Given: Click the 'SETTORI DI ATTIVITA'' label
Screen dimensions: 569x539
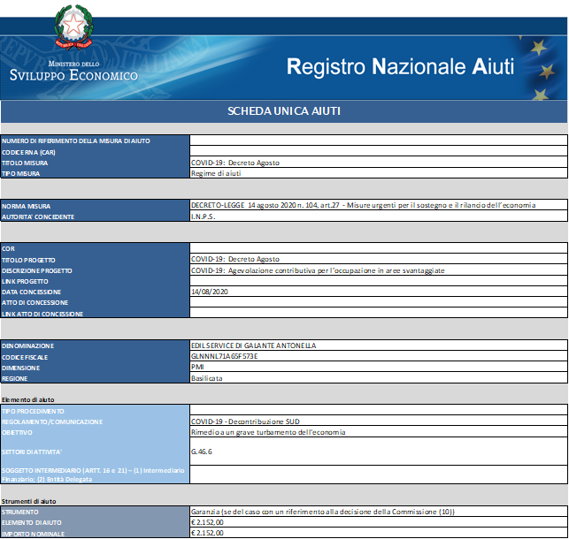Looking at the screenshot, I should 32,452.
